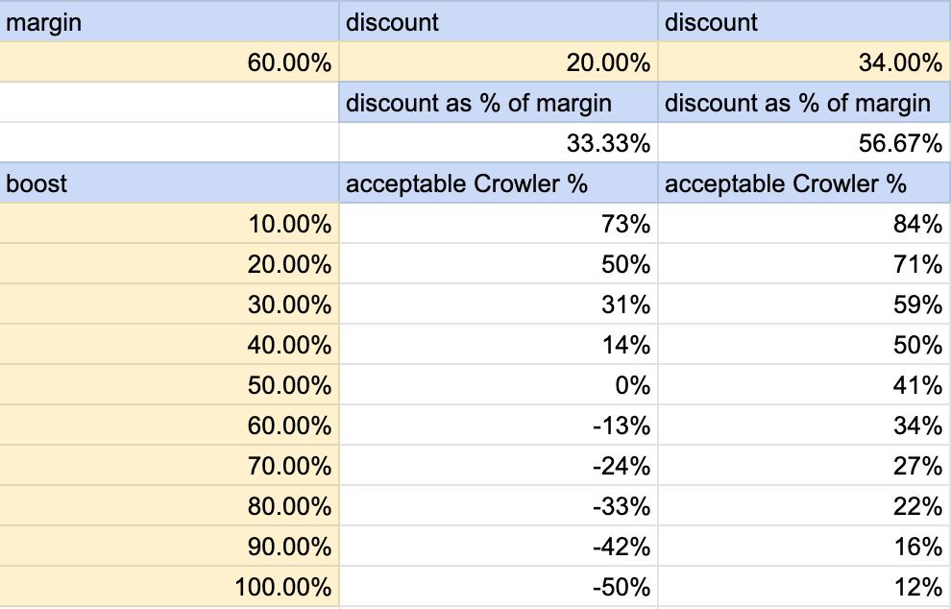
Task: Select the boost header cell
Action: coord(169,183)
